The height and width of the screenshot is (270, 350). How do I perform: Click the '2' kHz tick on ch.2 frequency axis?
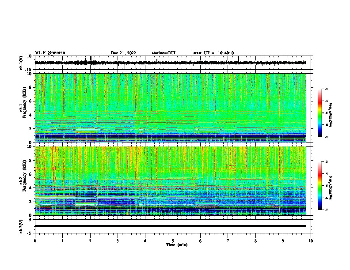point(30,202)
